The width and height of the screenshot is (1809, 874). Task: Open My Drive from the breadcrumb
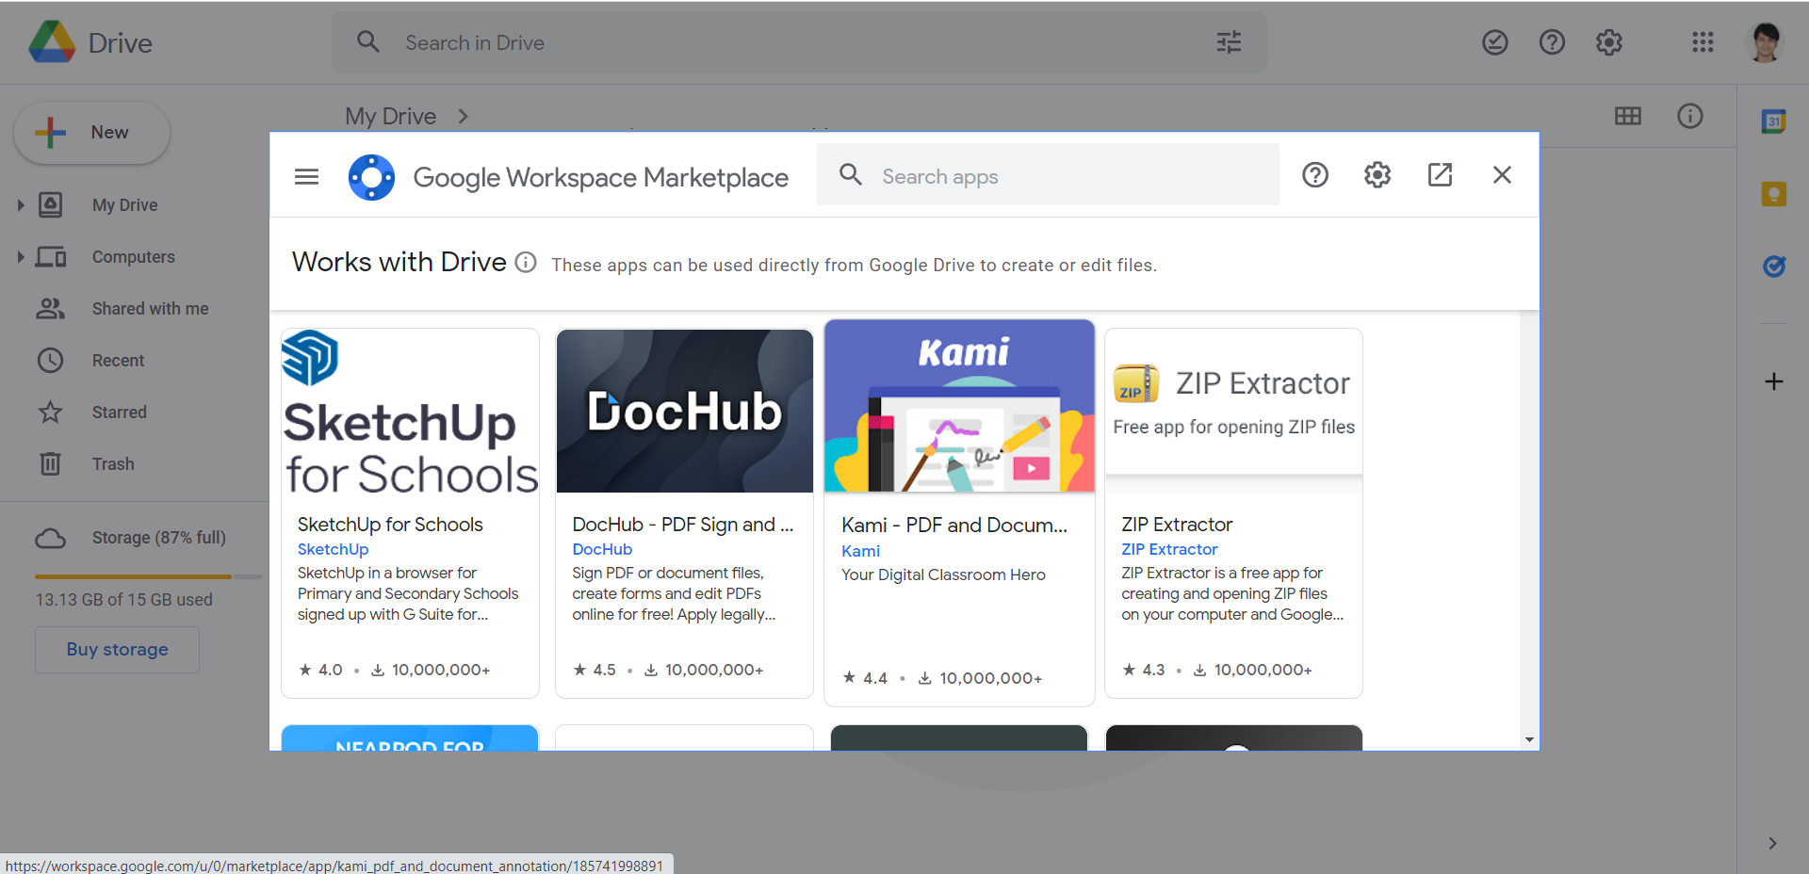click(390, 116)
